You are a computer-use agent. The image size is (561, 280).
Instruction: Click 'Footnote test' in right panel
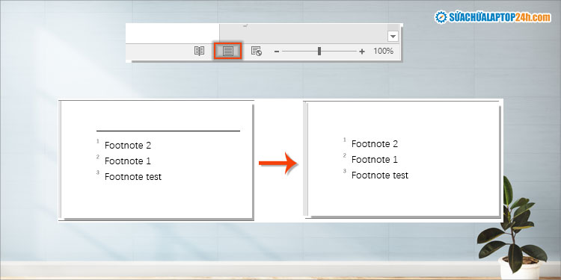pyautogui.click(x=380, y=175)
